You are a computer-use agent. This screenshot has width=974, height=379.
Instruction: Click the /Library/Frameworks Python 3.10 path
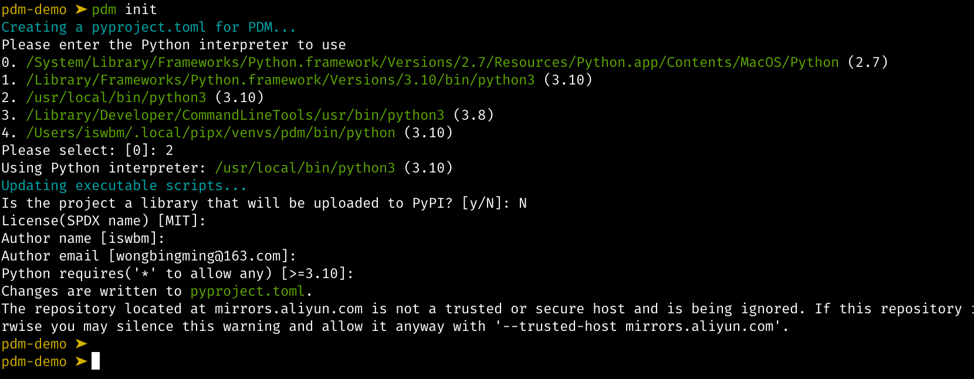point(280,80)
